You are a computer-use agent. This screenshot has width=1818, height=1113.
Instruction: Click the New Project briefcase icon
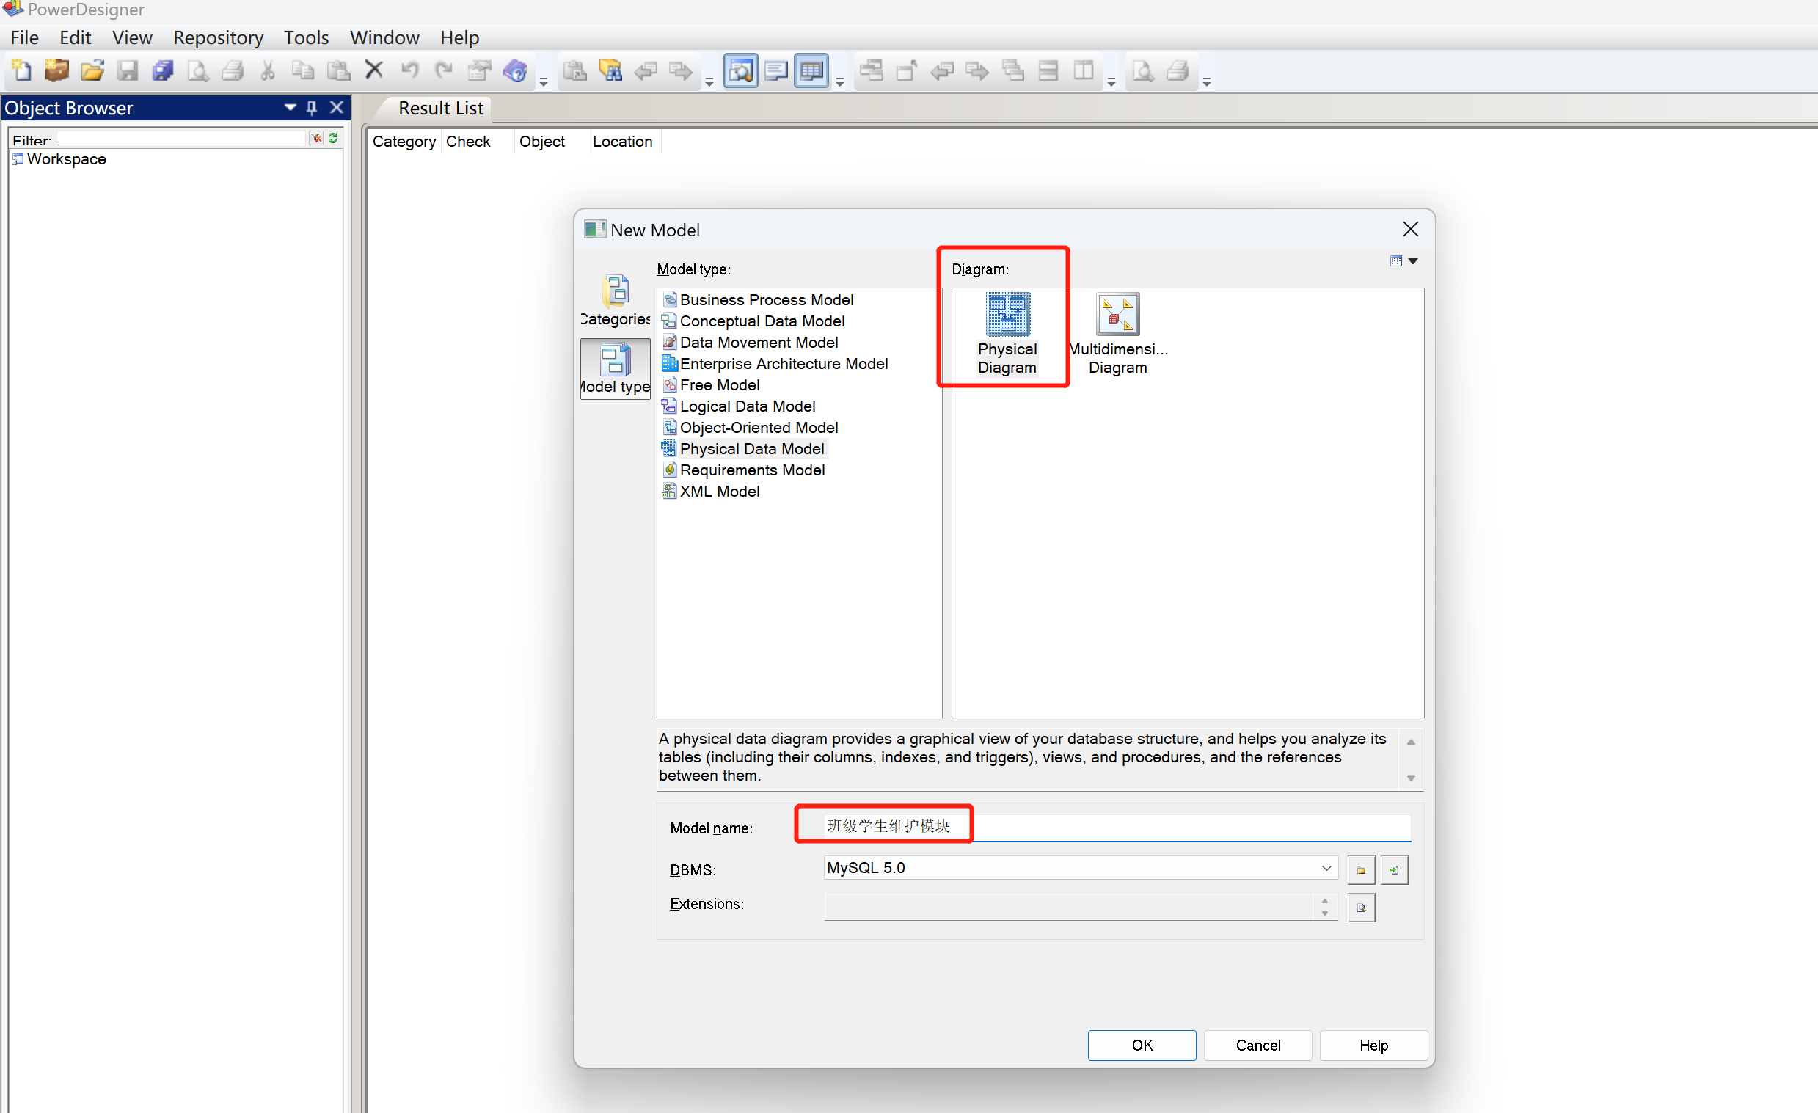(56, 71)
